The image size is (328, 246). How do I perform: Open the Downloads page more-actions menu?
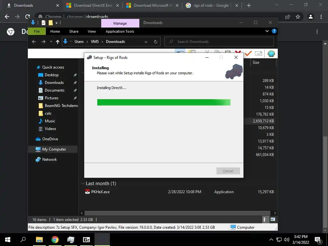point(317,32)
